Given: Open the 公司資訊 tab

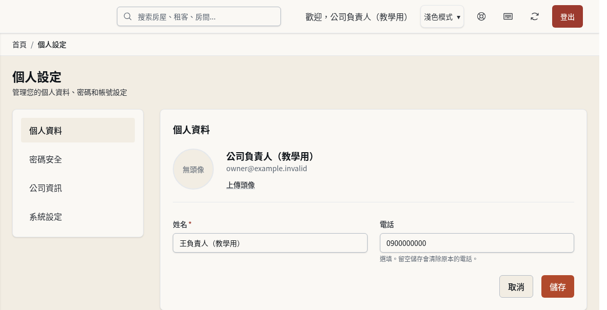Looking at the screenshot, I should (x=78, y=188).
